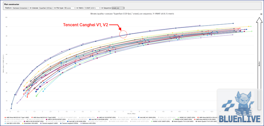Hide AMD AV1 RX 9070XT (GPU) series
Image resolution: width=264 pixels, height=126 pixels.
coord(106,118)
